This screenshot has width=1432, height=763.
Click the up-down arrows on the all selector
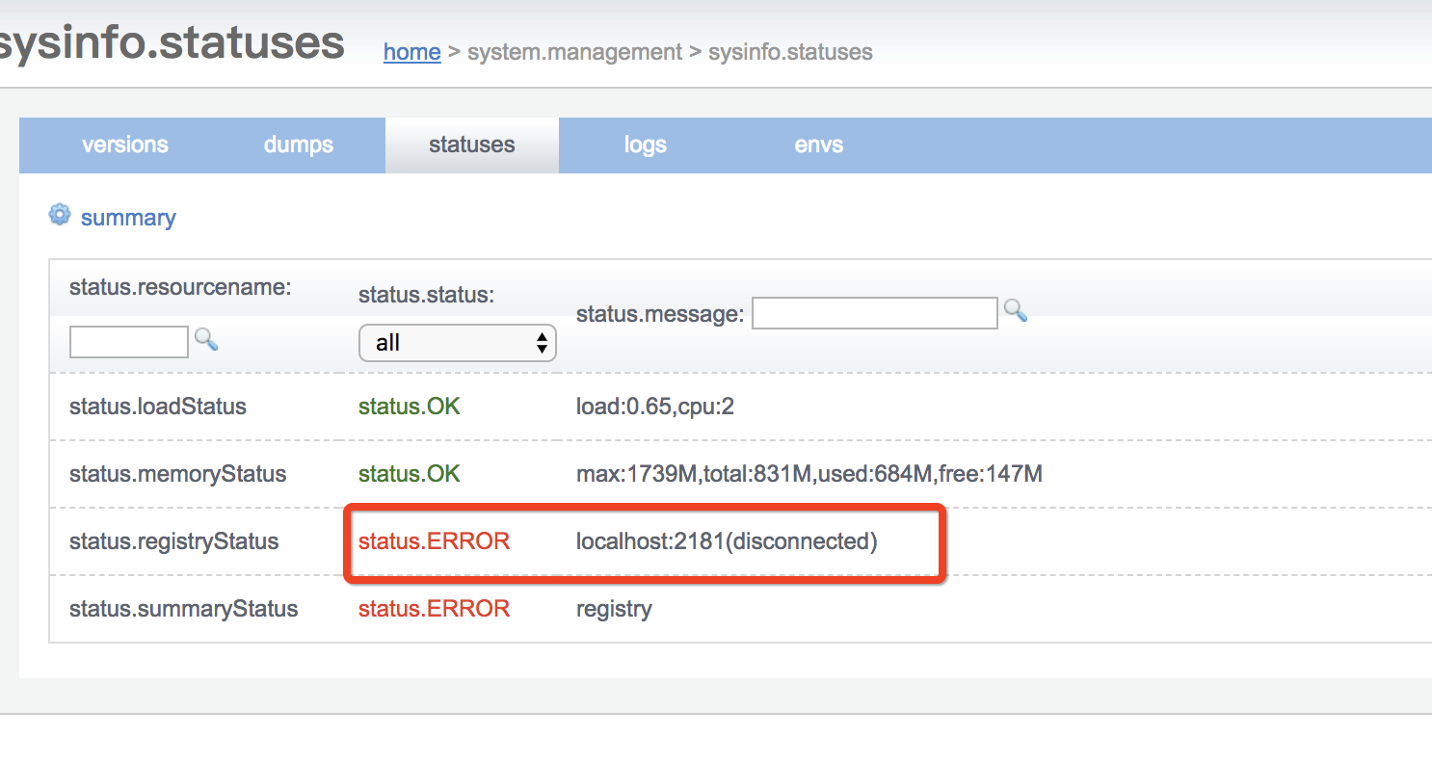tap(544, 342)
